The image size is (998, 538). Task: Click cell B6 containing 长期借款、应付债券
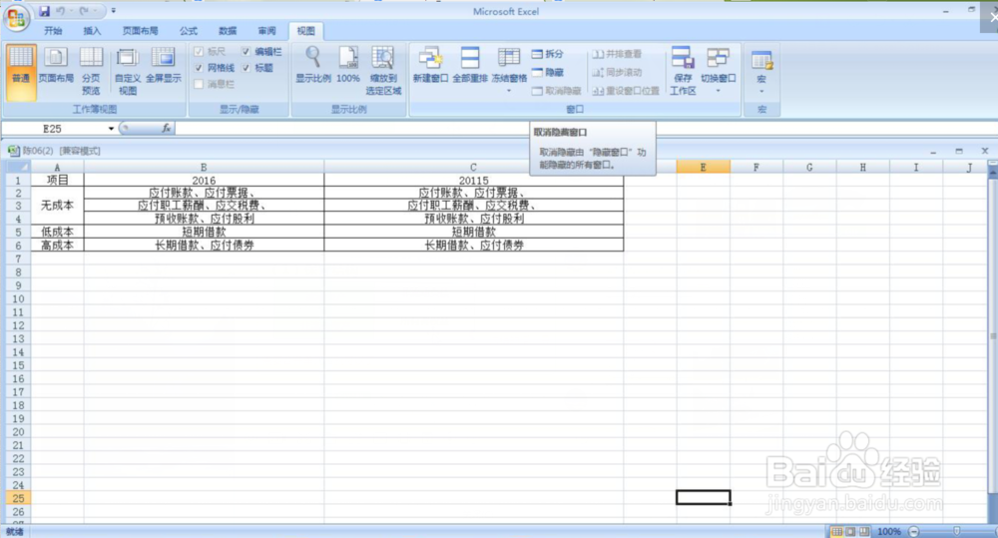coord(204,246)
